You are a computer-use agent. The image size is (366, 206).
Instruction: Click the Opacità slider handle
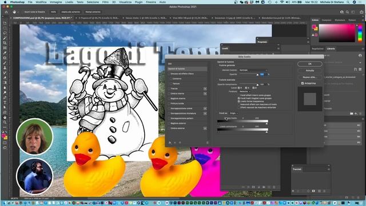(x=257, y=75)
